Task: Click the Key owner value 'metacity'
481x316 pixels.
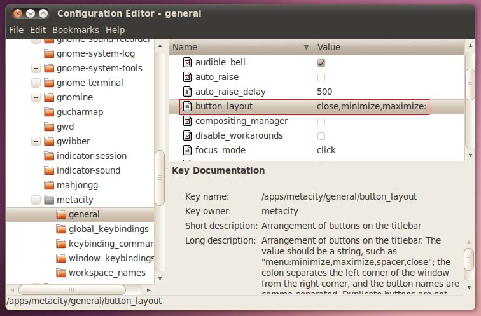Action: tap(280, 211)
